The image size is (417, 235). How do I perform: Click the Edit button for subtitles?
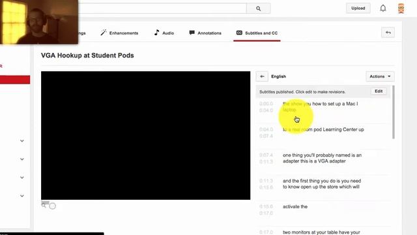(379, 91)
